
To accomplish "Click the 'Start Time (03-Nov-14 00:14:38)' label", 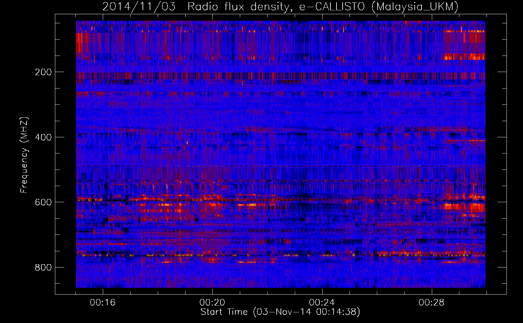I will pos(280,312).
